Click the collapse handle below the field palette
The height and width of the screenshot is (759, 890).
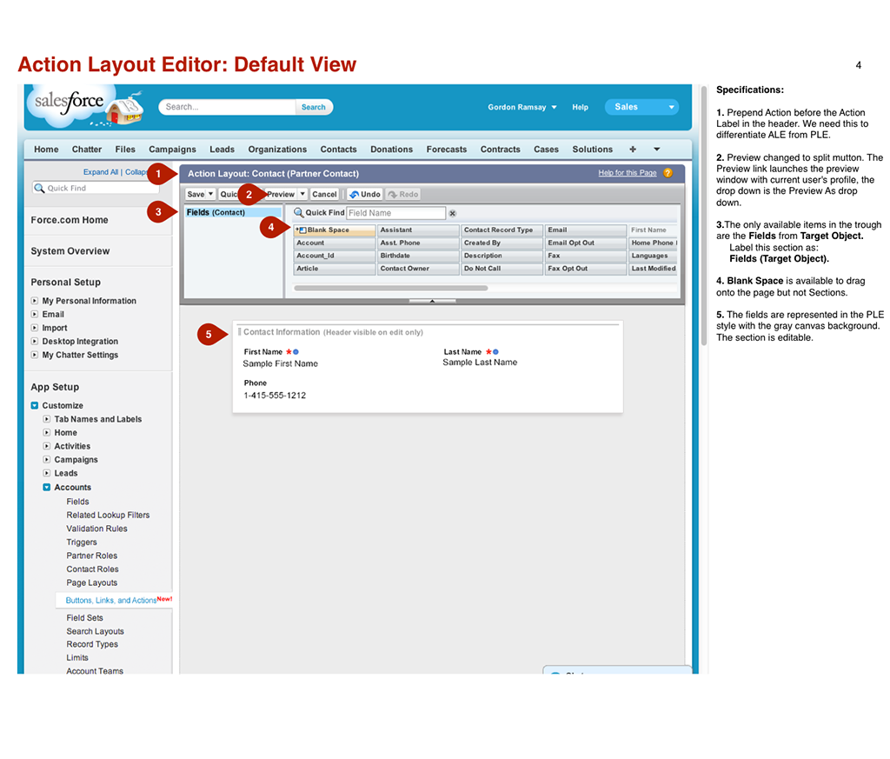tap(432, 301)
